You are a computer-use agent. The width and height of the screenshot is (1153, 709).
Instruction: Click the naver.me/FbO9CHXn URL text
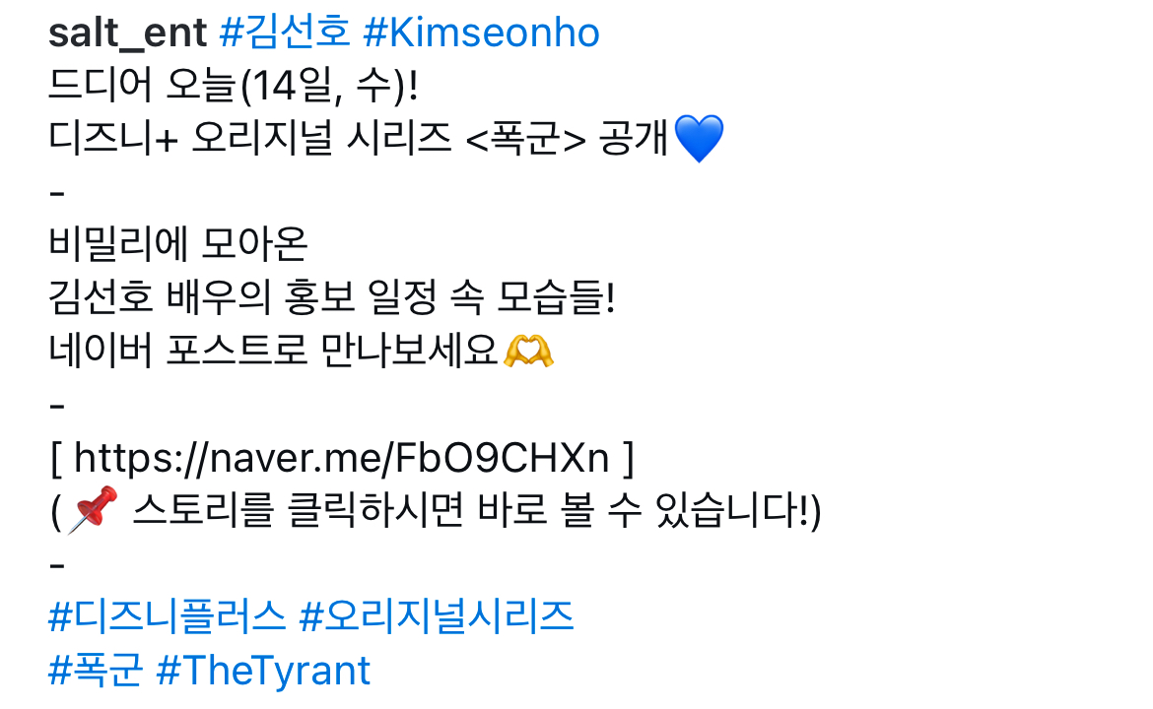[x=342, y=458]
